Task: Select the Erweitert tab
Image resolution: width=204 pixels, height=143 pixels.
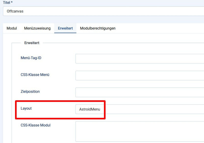Action: click(65, 28)
